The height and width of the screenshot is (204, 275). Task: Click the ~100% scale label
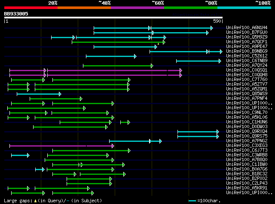click(263, 3)
